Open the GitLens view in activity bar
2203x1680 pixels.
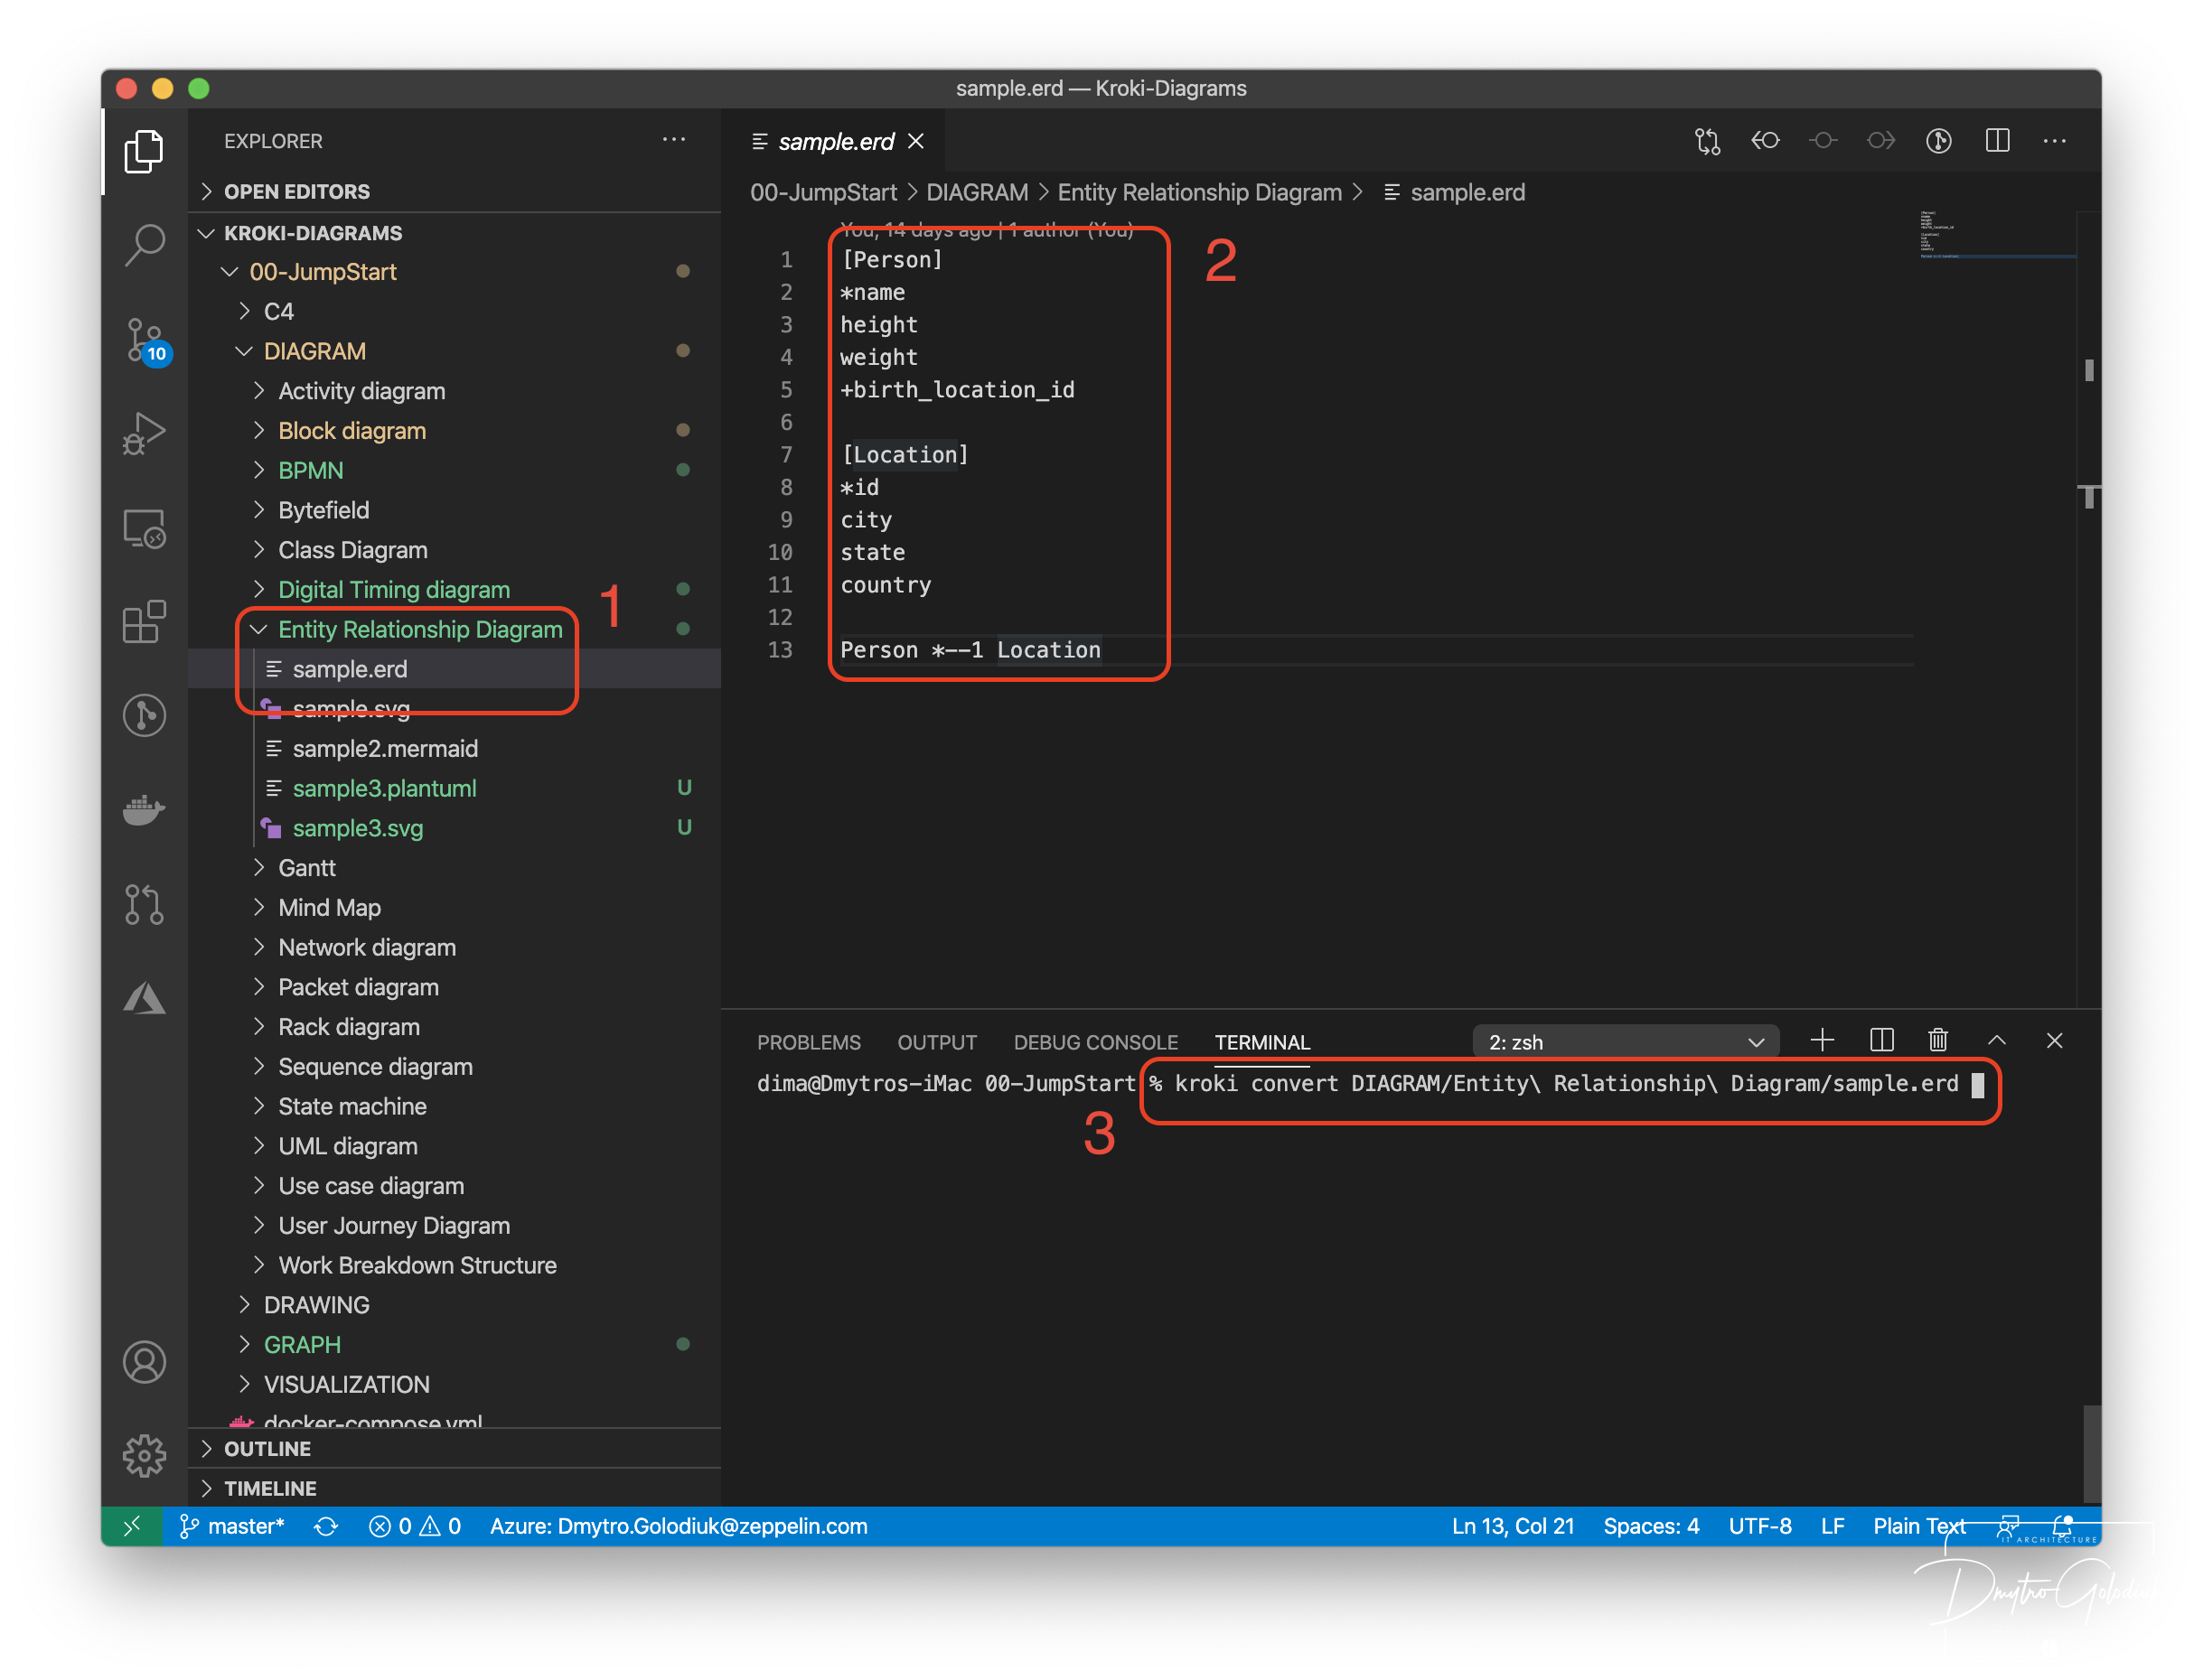click(x=144, y=715)
